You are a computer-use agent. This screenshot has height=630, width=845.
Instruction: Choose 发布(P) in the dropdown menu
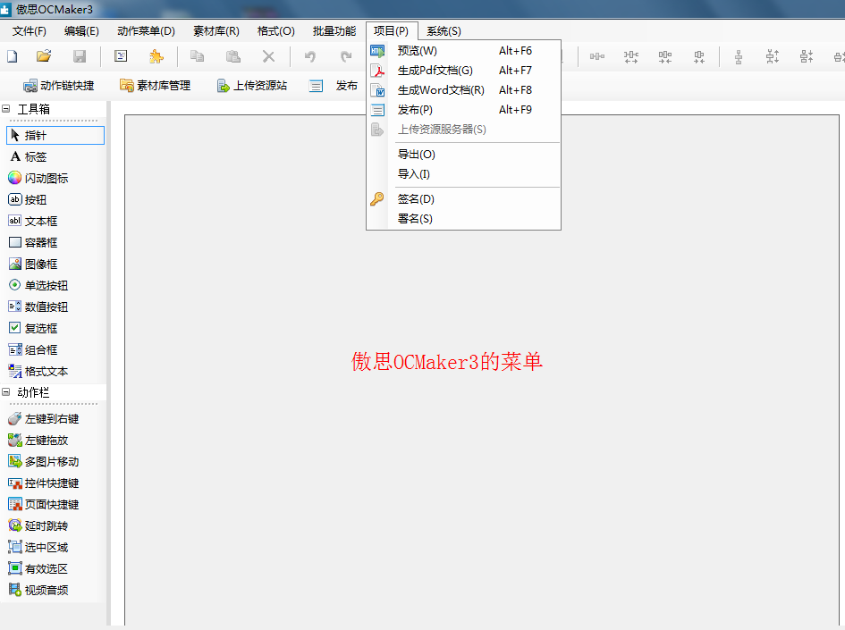click(x=463, y=110)
